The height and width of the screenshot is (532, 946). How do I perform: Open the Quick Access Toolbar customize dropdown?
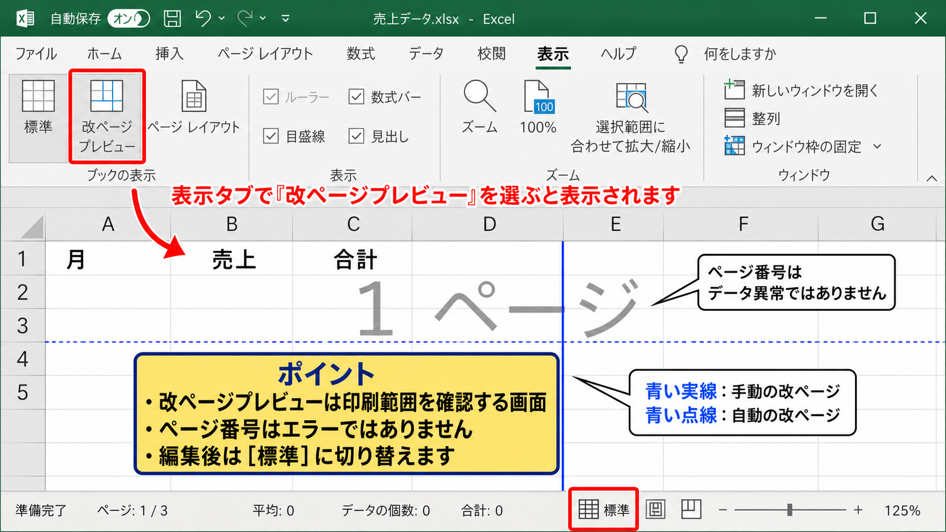[286, 19]
